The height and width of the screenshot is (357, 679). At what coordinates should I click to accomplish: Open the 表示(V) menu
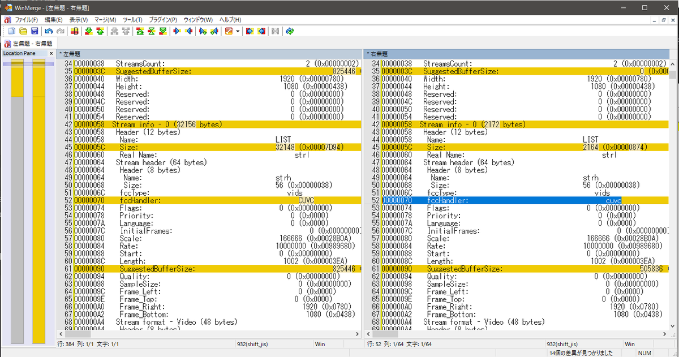(x=79, y=20)
